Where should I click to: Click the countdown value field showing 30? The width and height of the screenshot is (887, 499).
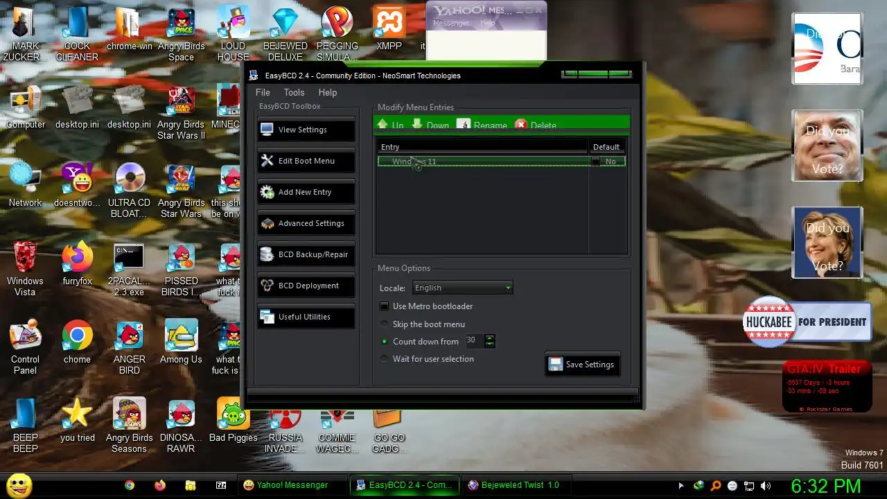point(475,340)
